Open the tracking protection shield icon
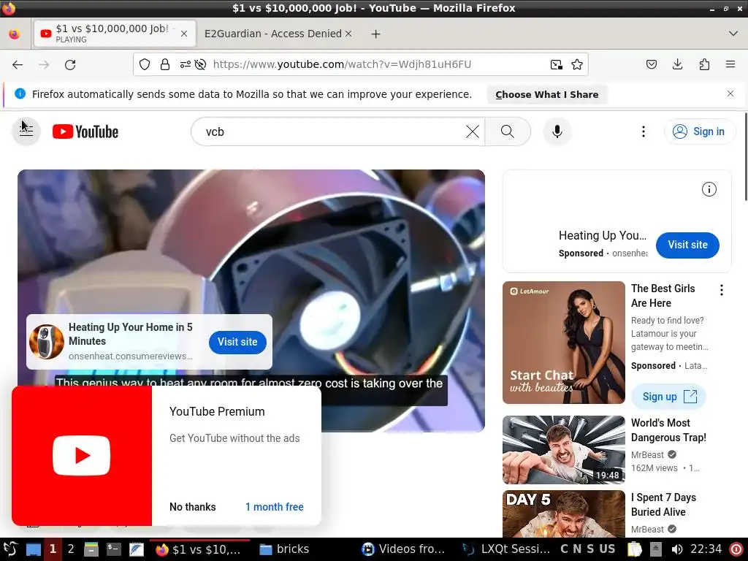Image resolution: width=748 pixels, height=561 pixels. (145, 64)
